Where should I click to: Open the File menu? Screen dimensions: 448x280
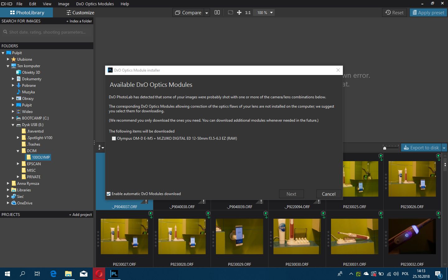pyautogui.click(x=19, y=4)
